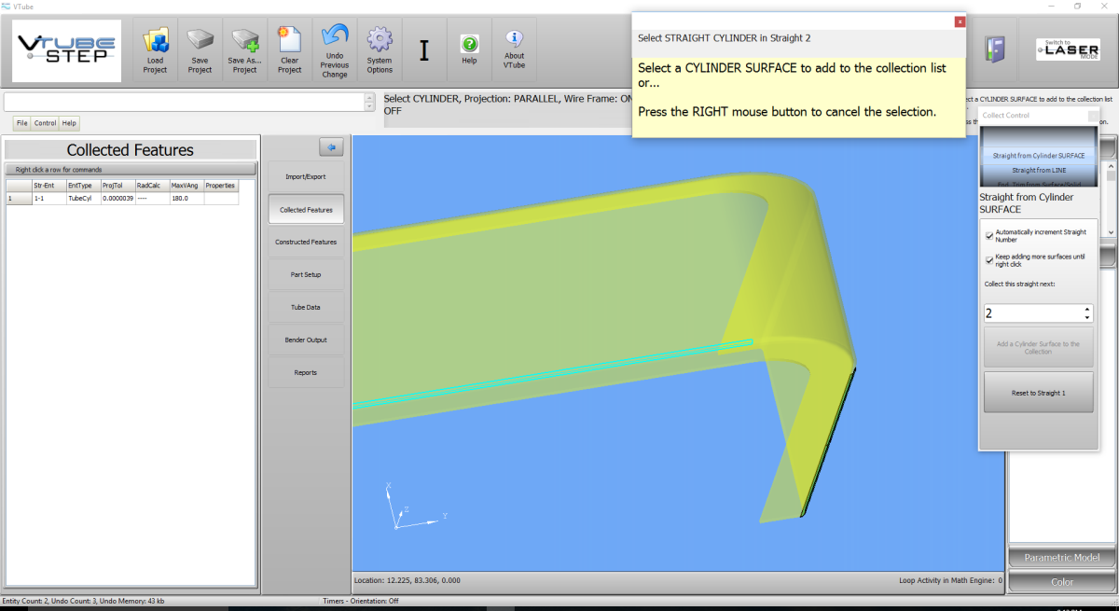Expand the Color section
The image size is (1119, 611).
[1061, 582]
